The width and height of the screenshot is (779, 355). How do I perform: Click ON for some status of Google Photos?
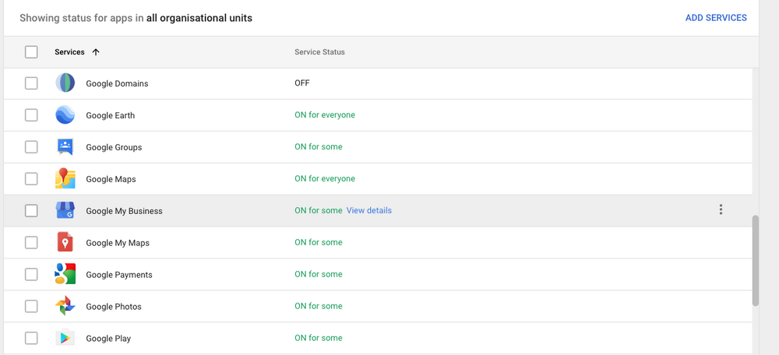pyautogui.click(x=319, y=306)
